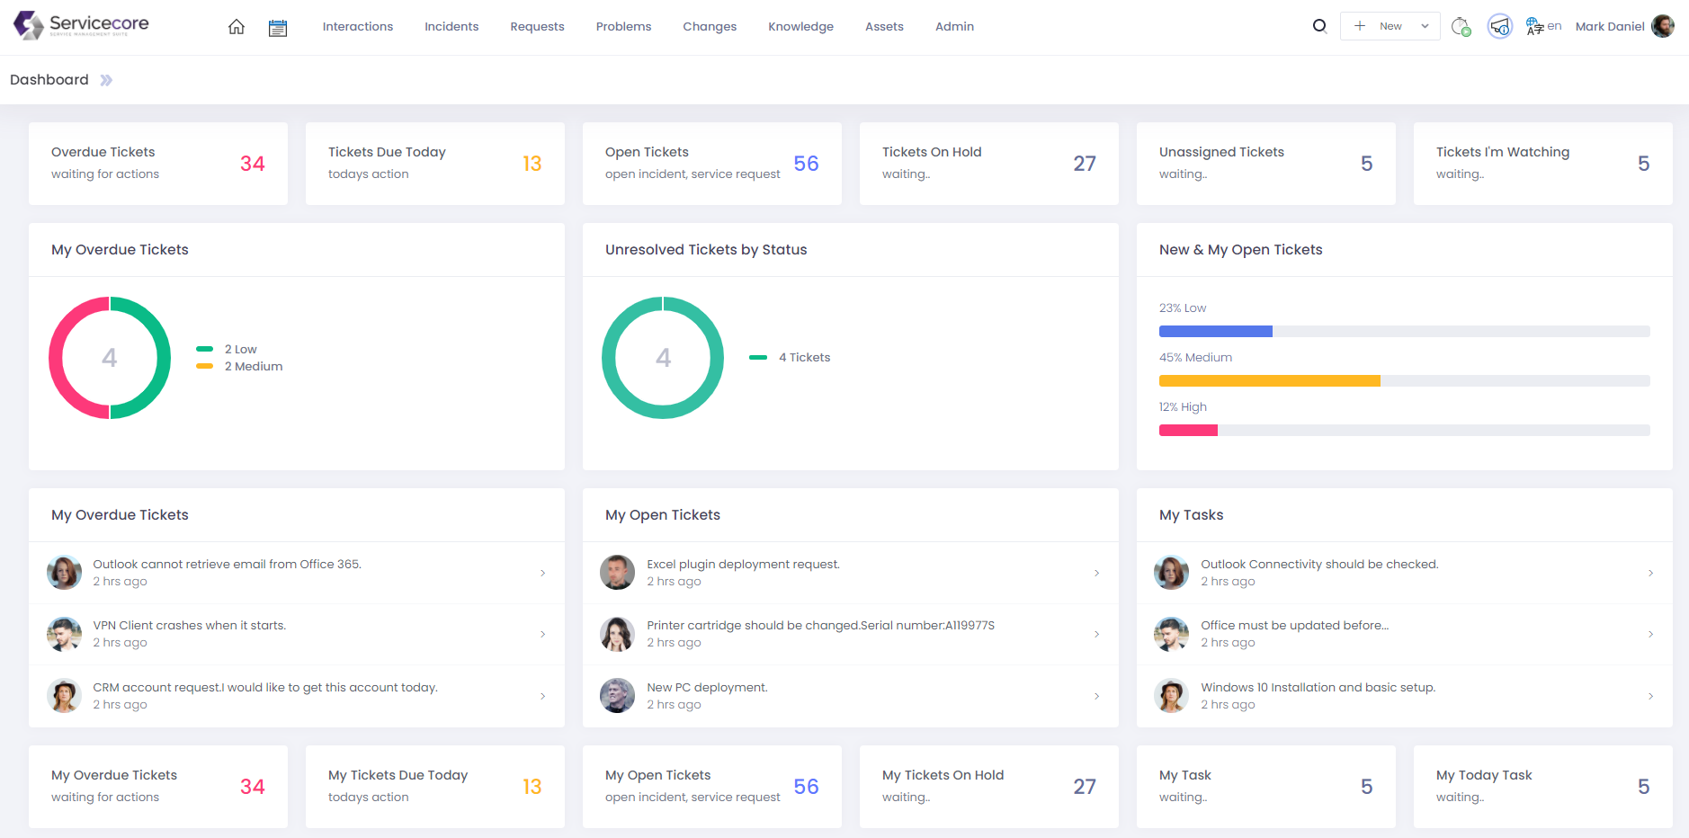
Task: Click the Servicecore logo
Action: point(79,25)
